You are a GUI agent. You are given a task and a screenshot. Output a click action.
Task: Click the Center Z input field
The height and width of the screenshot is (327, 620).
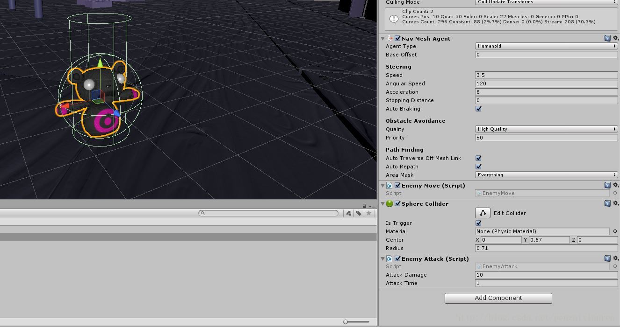pyautogui.click(x=598, y=240)
